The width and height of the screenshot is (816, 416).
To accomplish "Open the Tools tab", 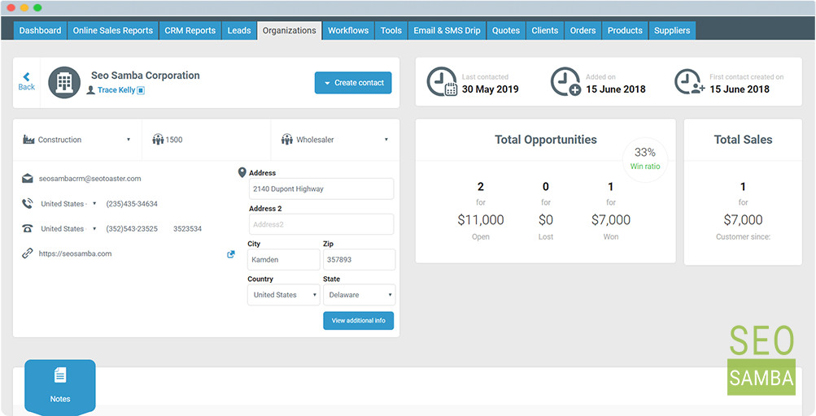I will coord(391,31).
